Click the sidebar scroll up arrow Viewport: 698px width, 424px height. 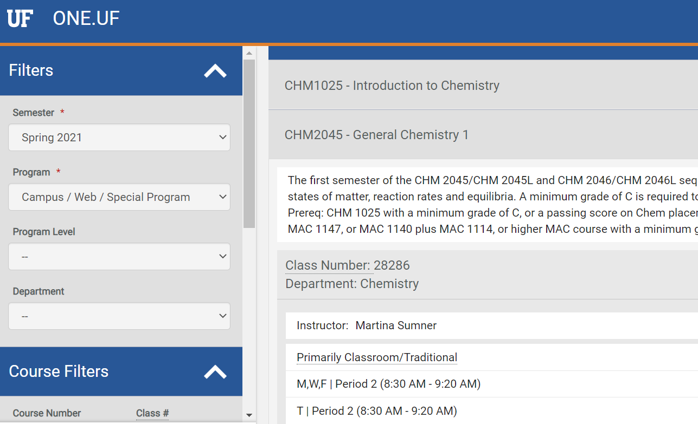tap(249, 53)
